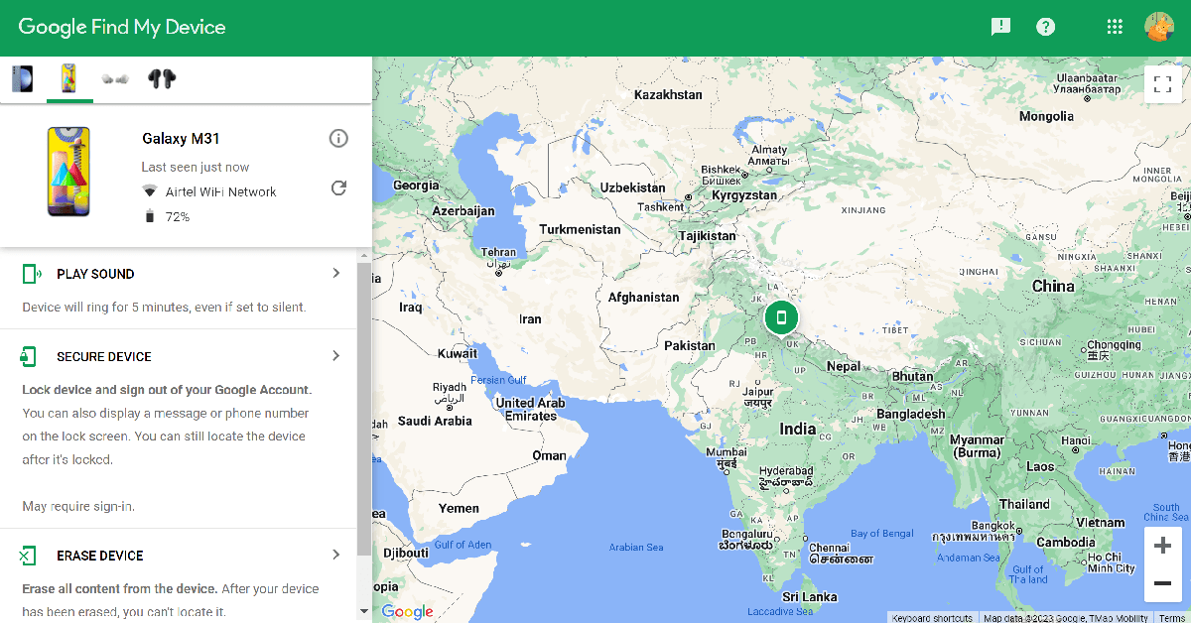Select the first phone device tab
This screenshot has width=1191, height=623.
(x=22, y=77)
